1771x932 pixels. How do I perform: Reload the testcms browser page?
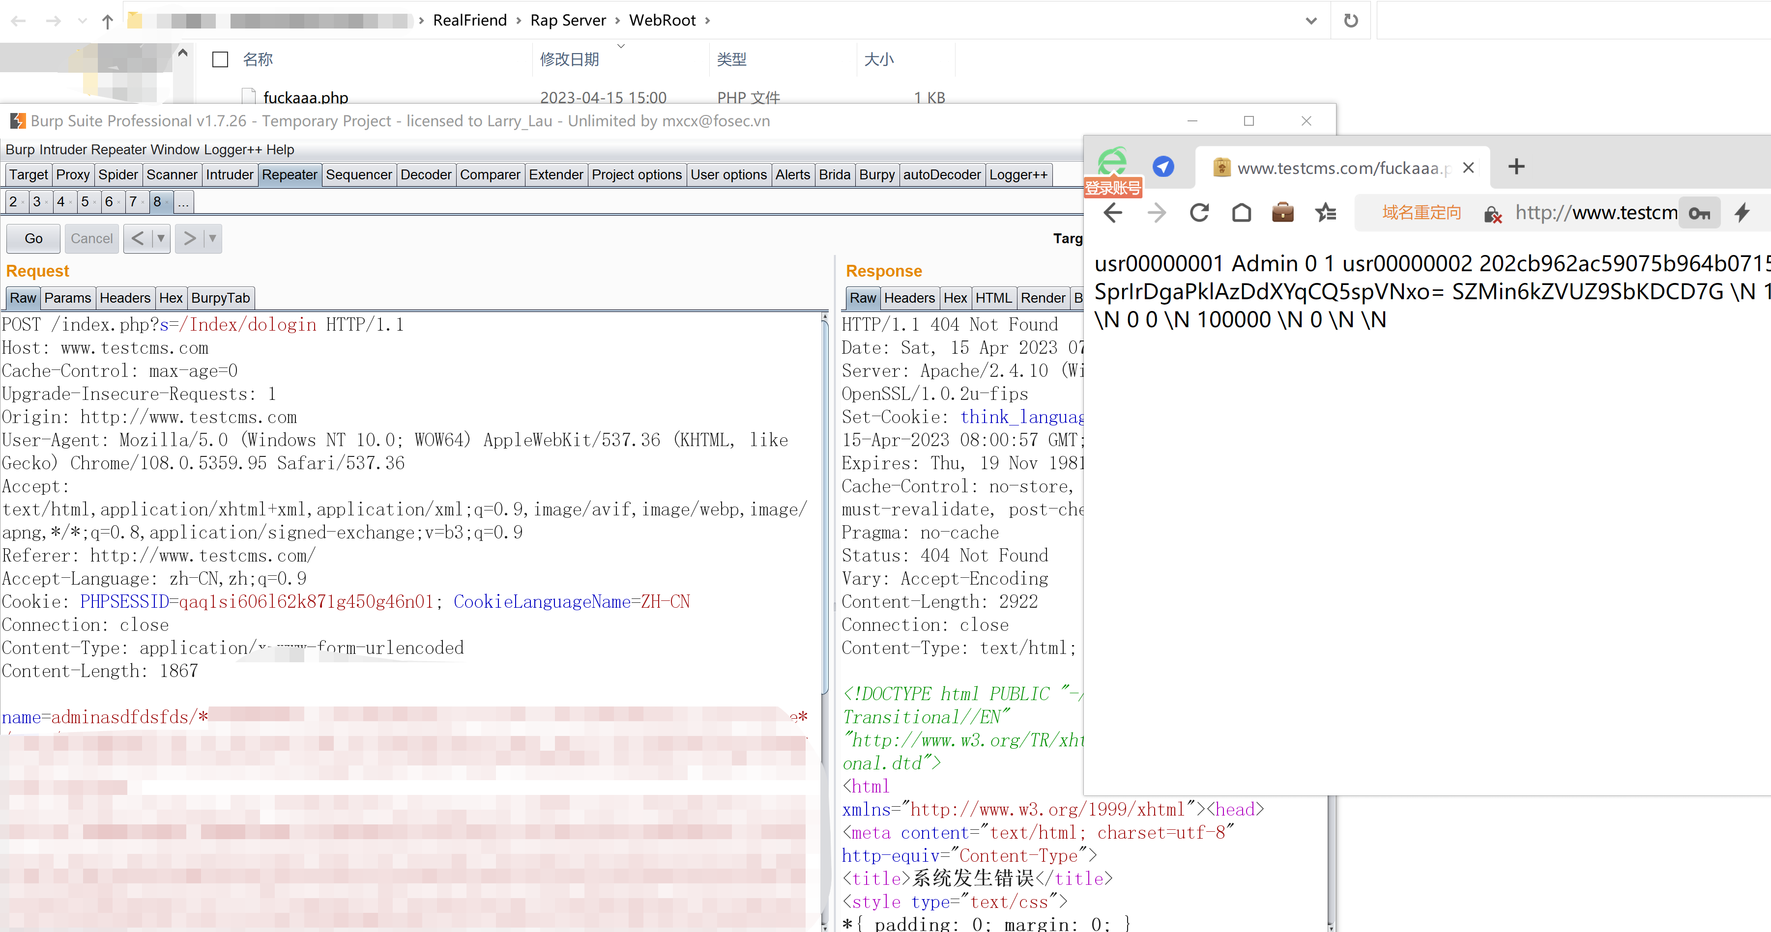[1199, 213]
